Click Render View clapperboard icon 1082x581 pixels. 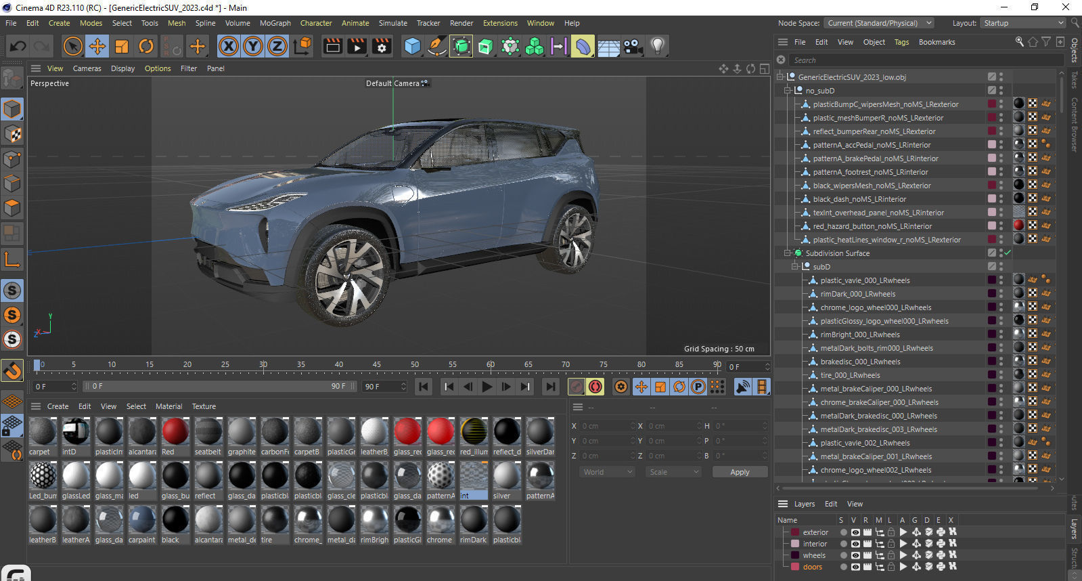tap(333, 46)
